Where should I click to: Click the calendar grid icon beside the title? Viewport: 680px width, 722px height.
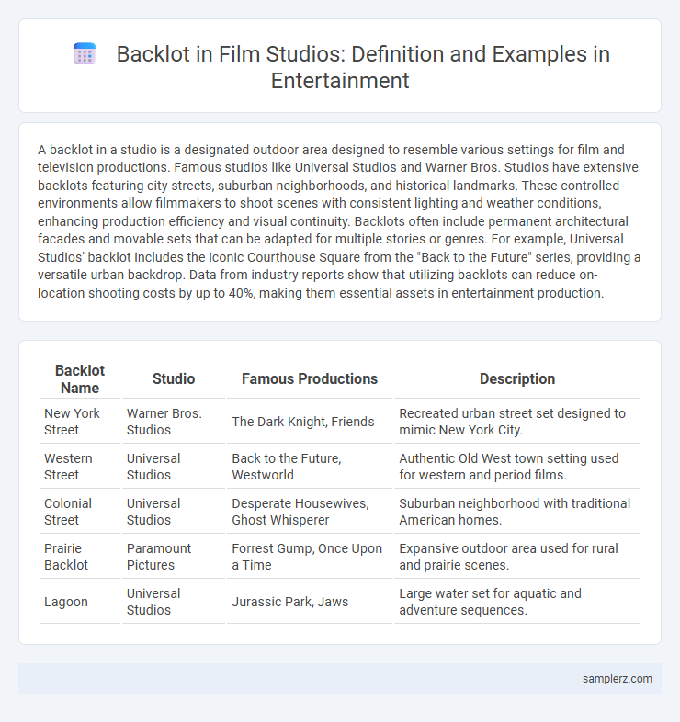[x=85, y=54]
